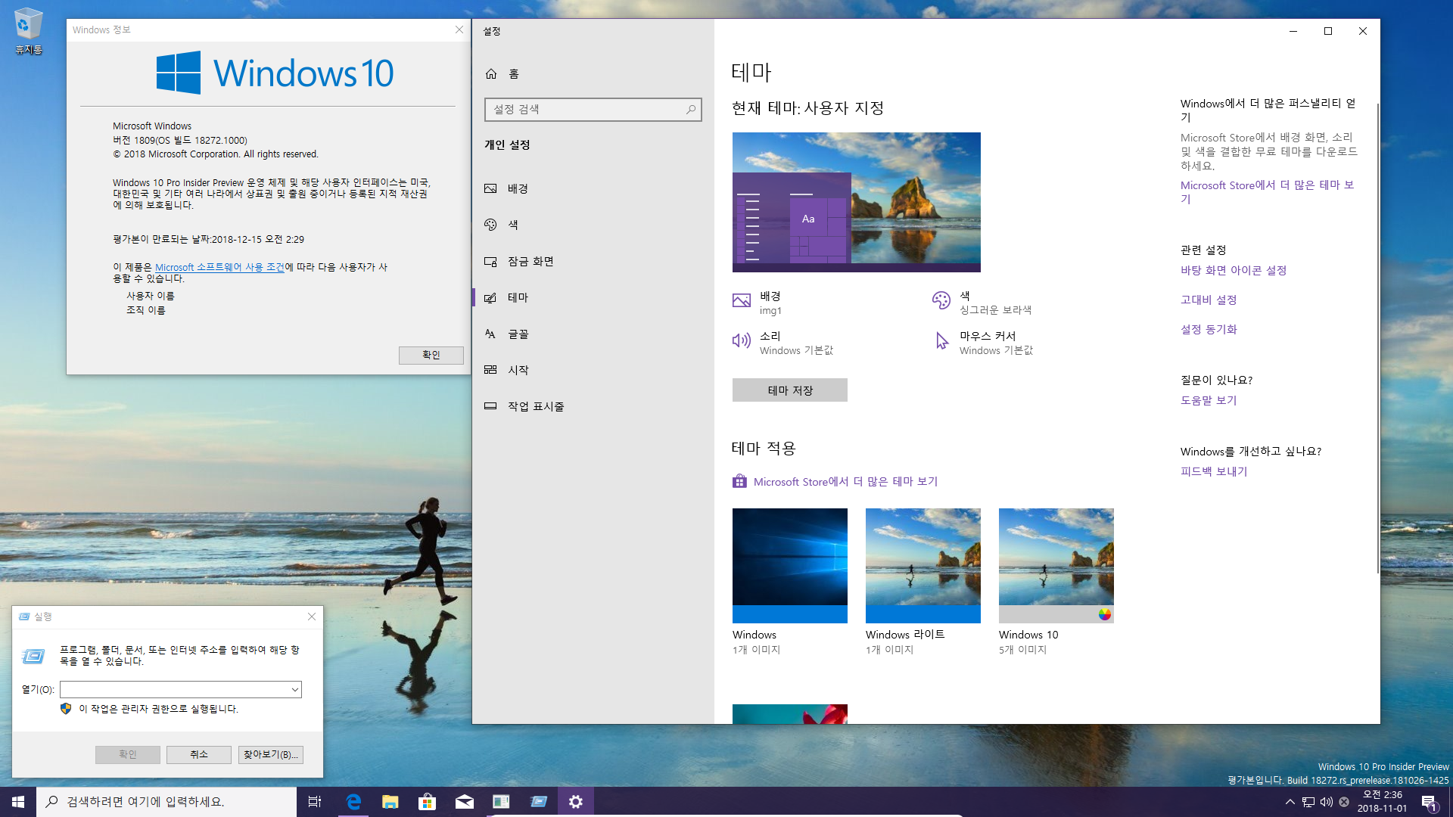
Task: Open the Mail app from the taskbar
Action: tap(464, 802)
